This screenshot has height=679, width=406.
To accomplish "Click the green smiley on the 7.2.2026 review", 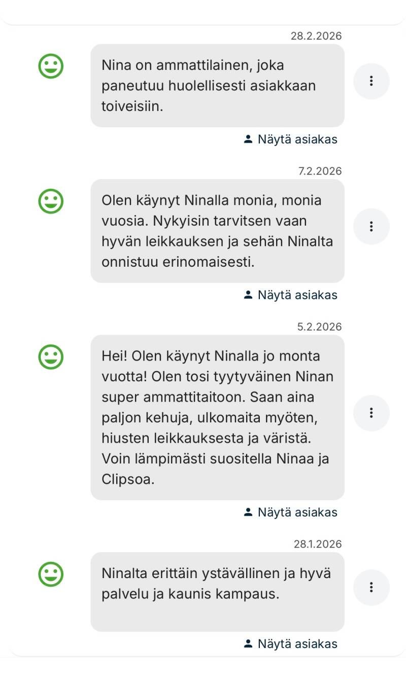I will (x=51, y=201).
